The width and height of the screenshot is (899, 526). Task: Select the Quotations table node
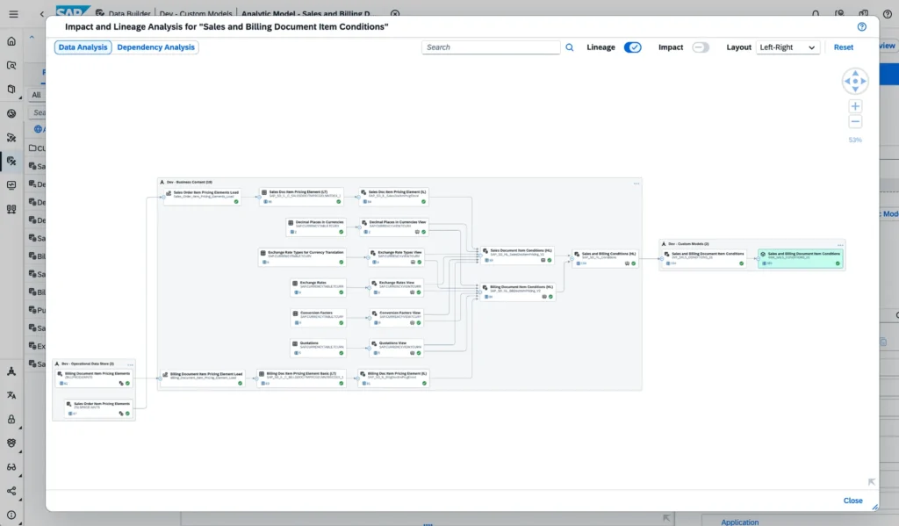tap(318, 349)
